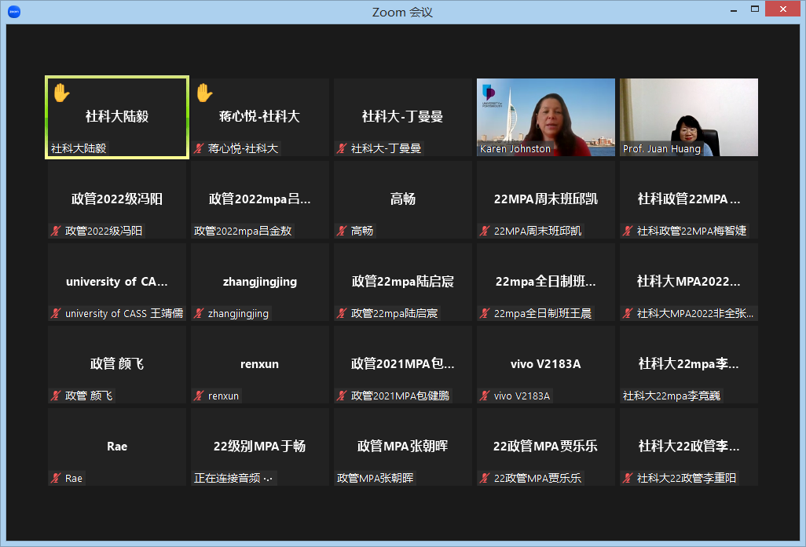Viewport: 806px width, 547px height.
Task: Select the 蒋心悦-社科大 participant tile
Action: click(x=260, y=117)
